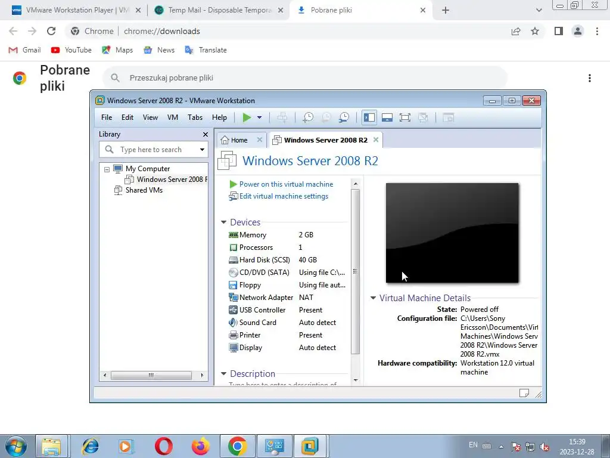Image resolution: width=610 pixels, height=458 pixels.
Task: Select Shared VMs in the library tree
Action: [144, 190]
